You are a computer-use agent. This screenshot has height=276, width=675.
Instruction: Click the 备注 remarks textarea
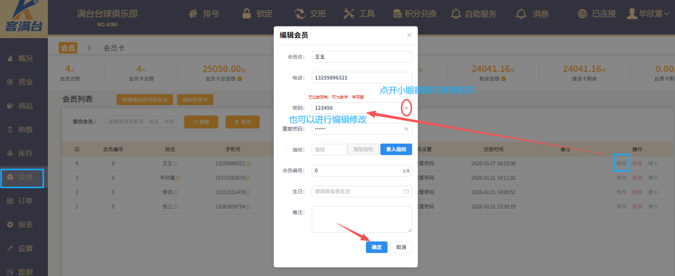click(362, 219)
